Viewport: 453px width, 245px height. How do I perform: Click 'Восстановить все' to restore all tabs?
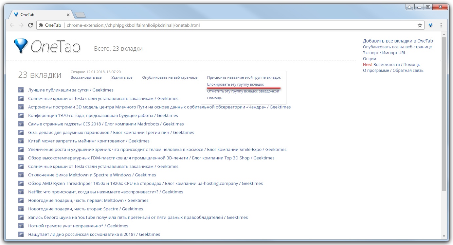86,77
